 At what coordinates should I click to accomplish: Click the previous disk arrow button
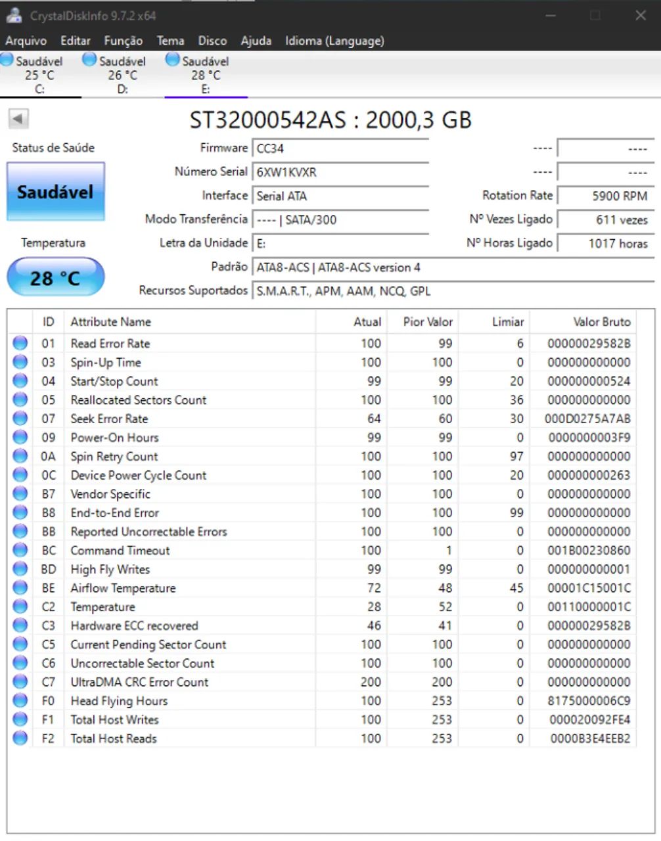click(x=18, y=118)
